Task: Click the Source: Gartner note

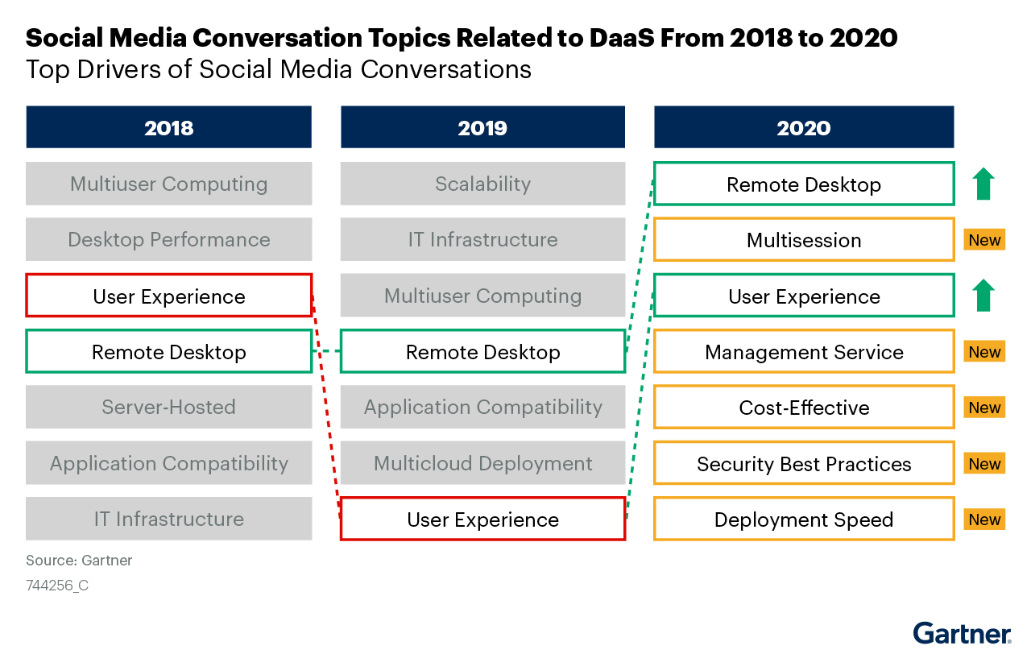Action: [x=79, y=561]
